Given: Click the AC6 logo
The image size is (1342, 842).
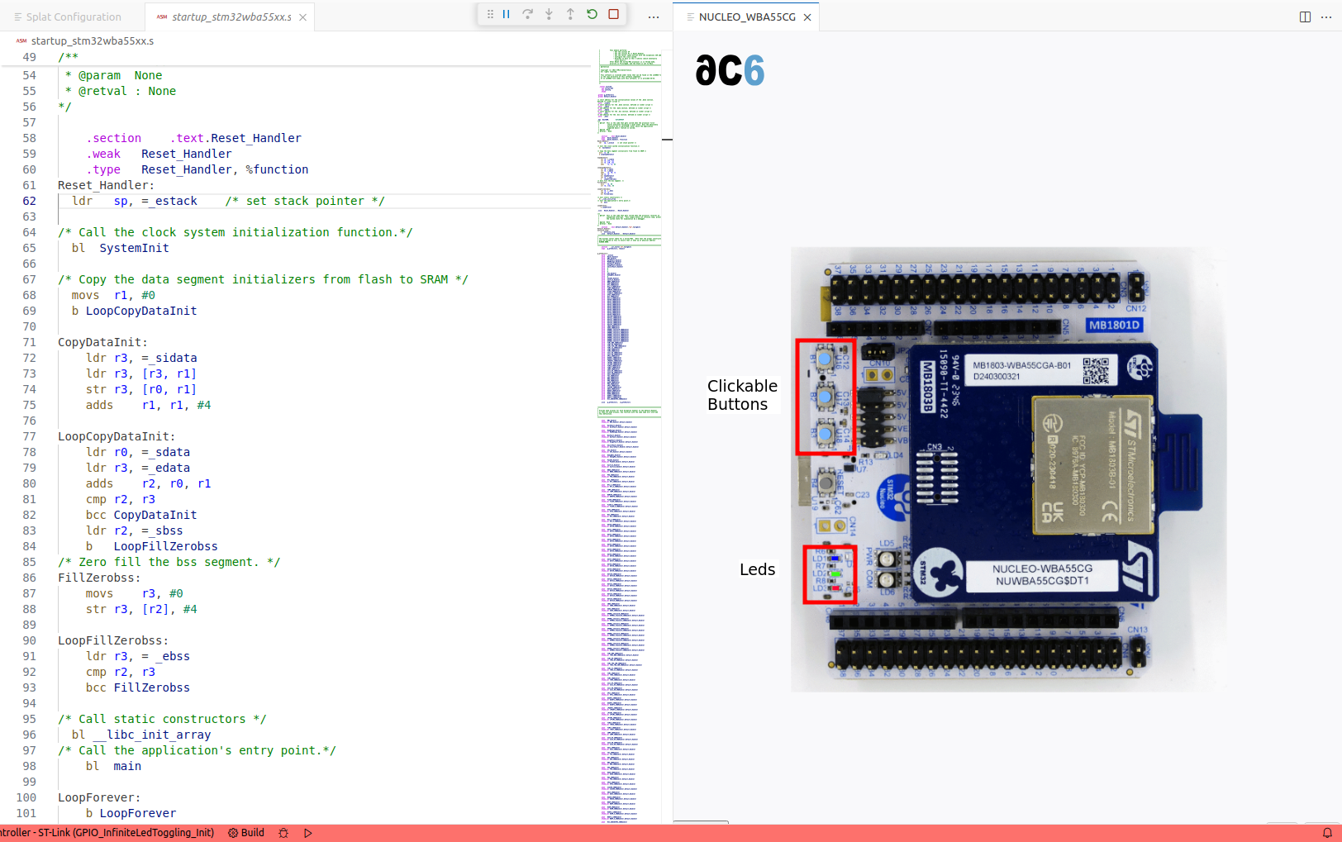Looking at the screenshot, I should coord(730,70).
